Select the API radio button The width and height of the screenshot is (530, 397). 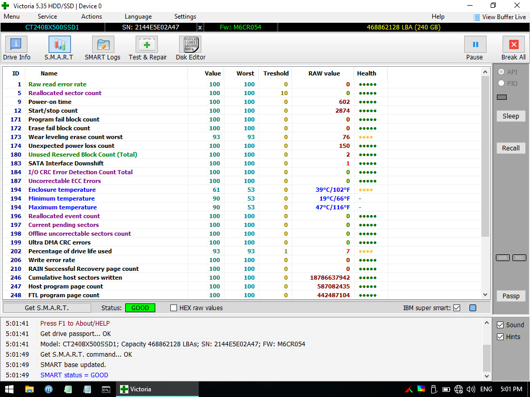coord(501,72)
